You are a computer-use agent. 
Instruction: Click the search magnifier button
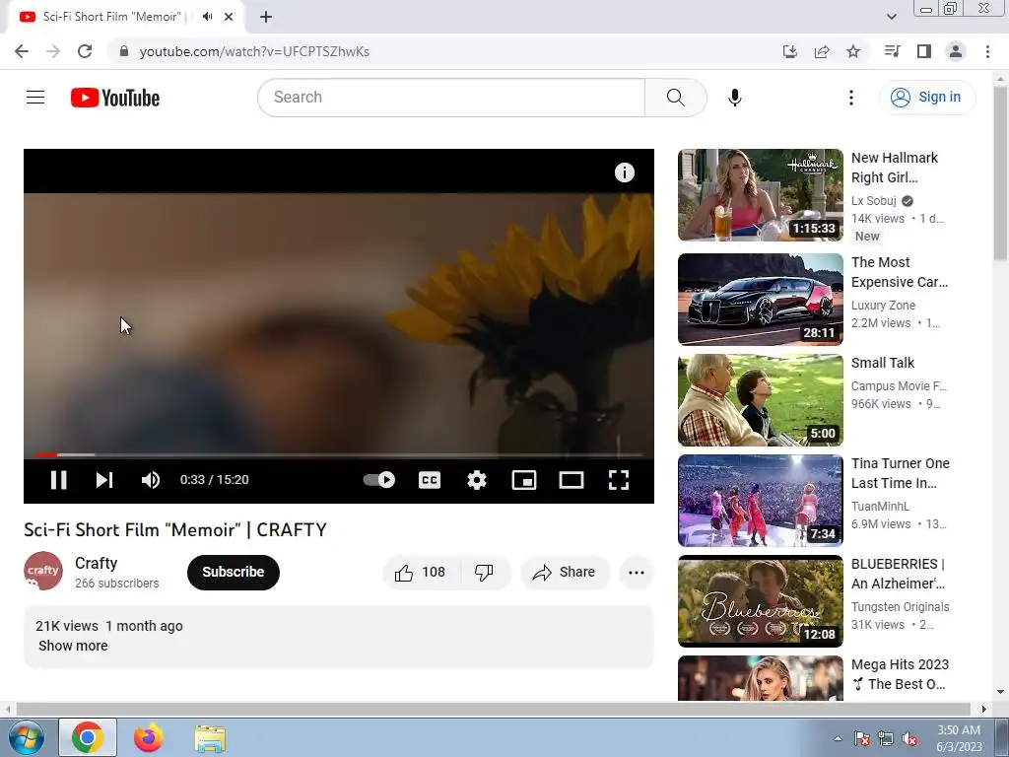tap(676, 98)
